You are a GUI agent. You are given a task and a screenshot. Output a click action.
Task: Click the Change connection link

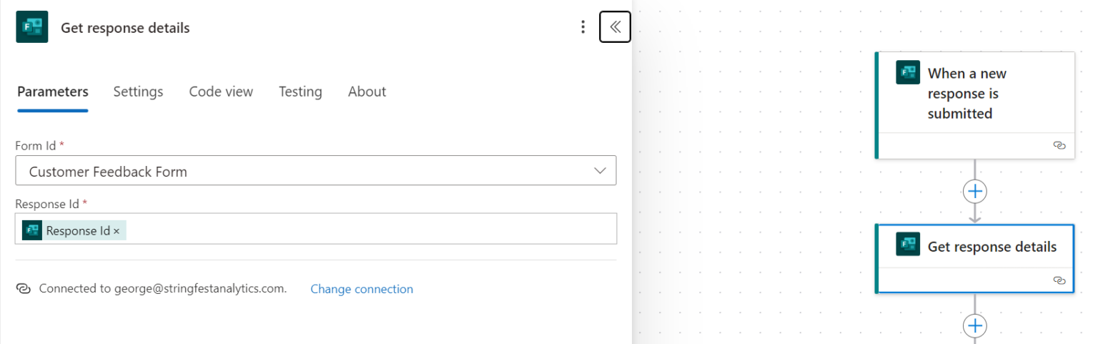(362, 289)
